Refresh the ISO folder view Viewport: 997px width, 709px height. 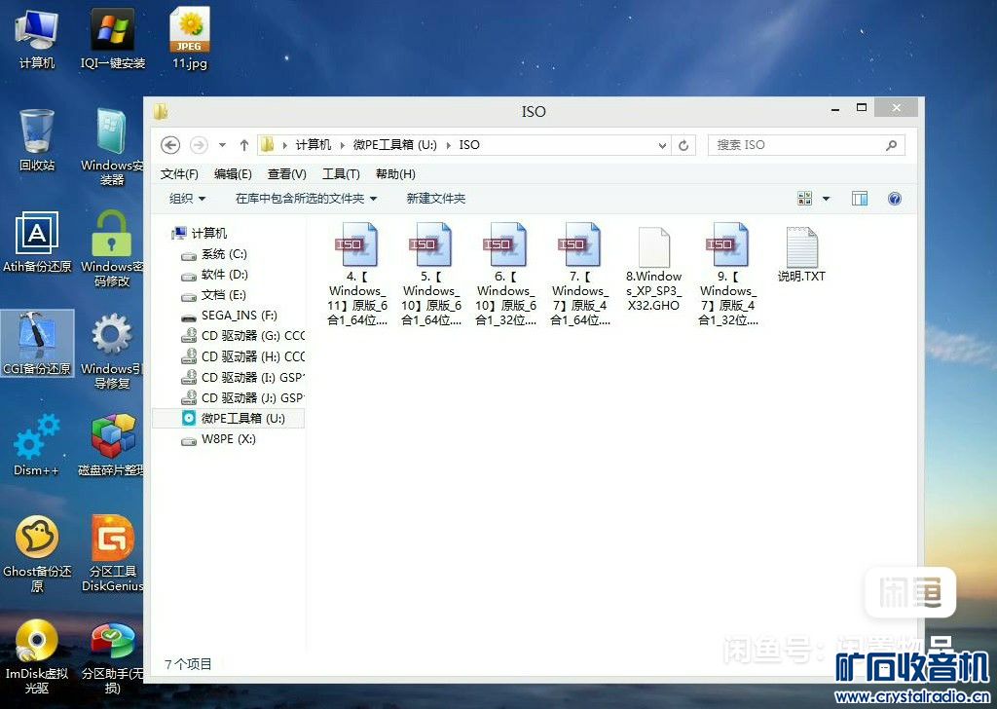(683, 146)
